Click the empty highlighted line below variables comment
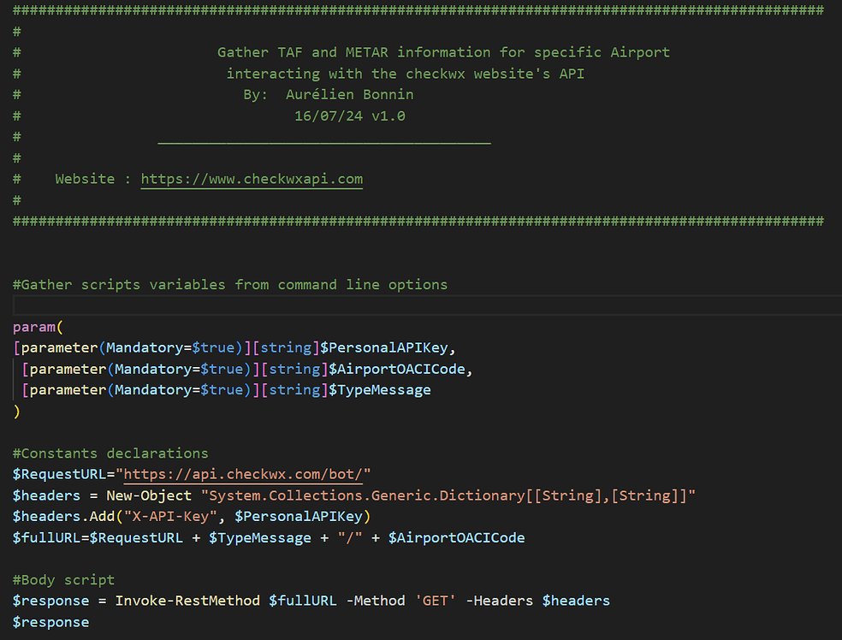Viewport: 842px width, 640px height. [x=342, y=305]
